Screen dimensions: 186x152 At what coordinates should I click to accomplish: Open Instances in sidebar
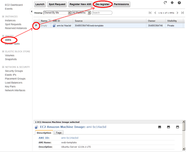10,21
